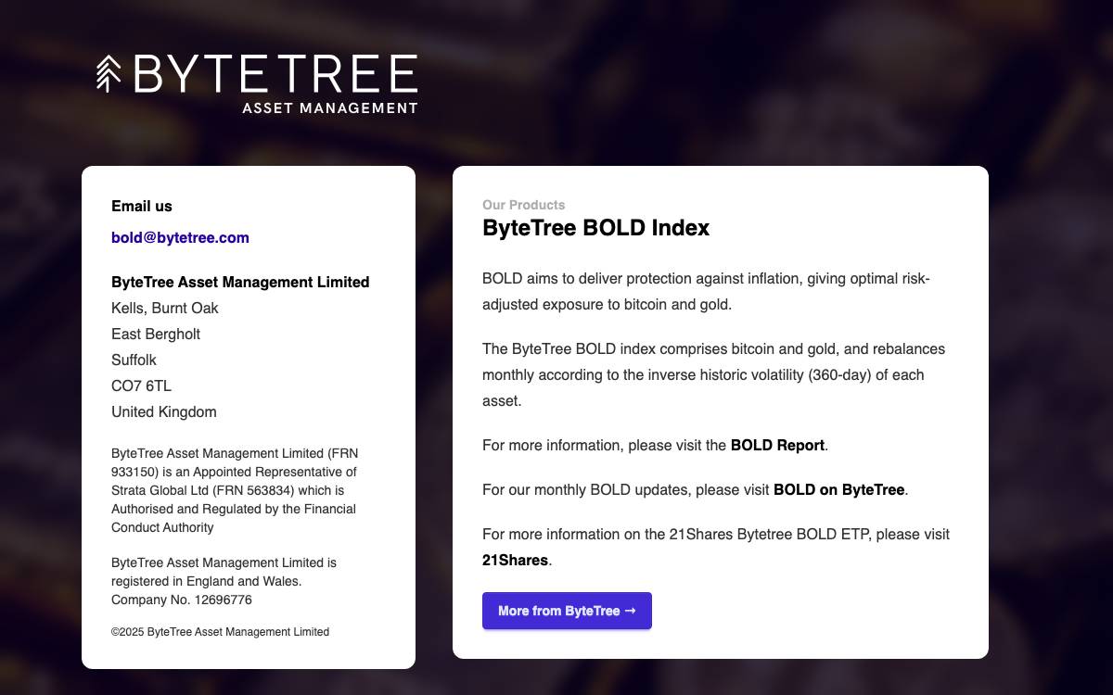Open the bold@bytetree.com email link

click(x=180, y=237)
